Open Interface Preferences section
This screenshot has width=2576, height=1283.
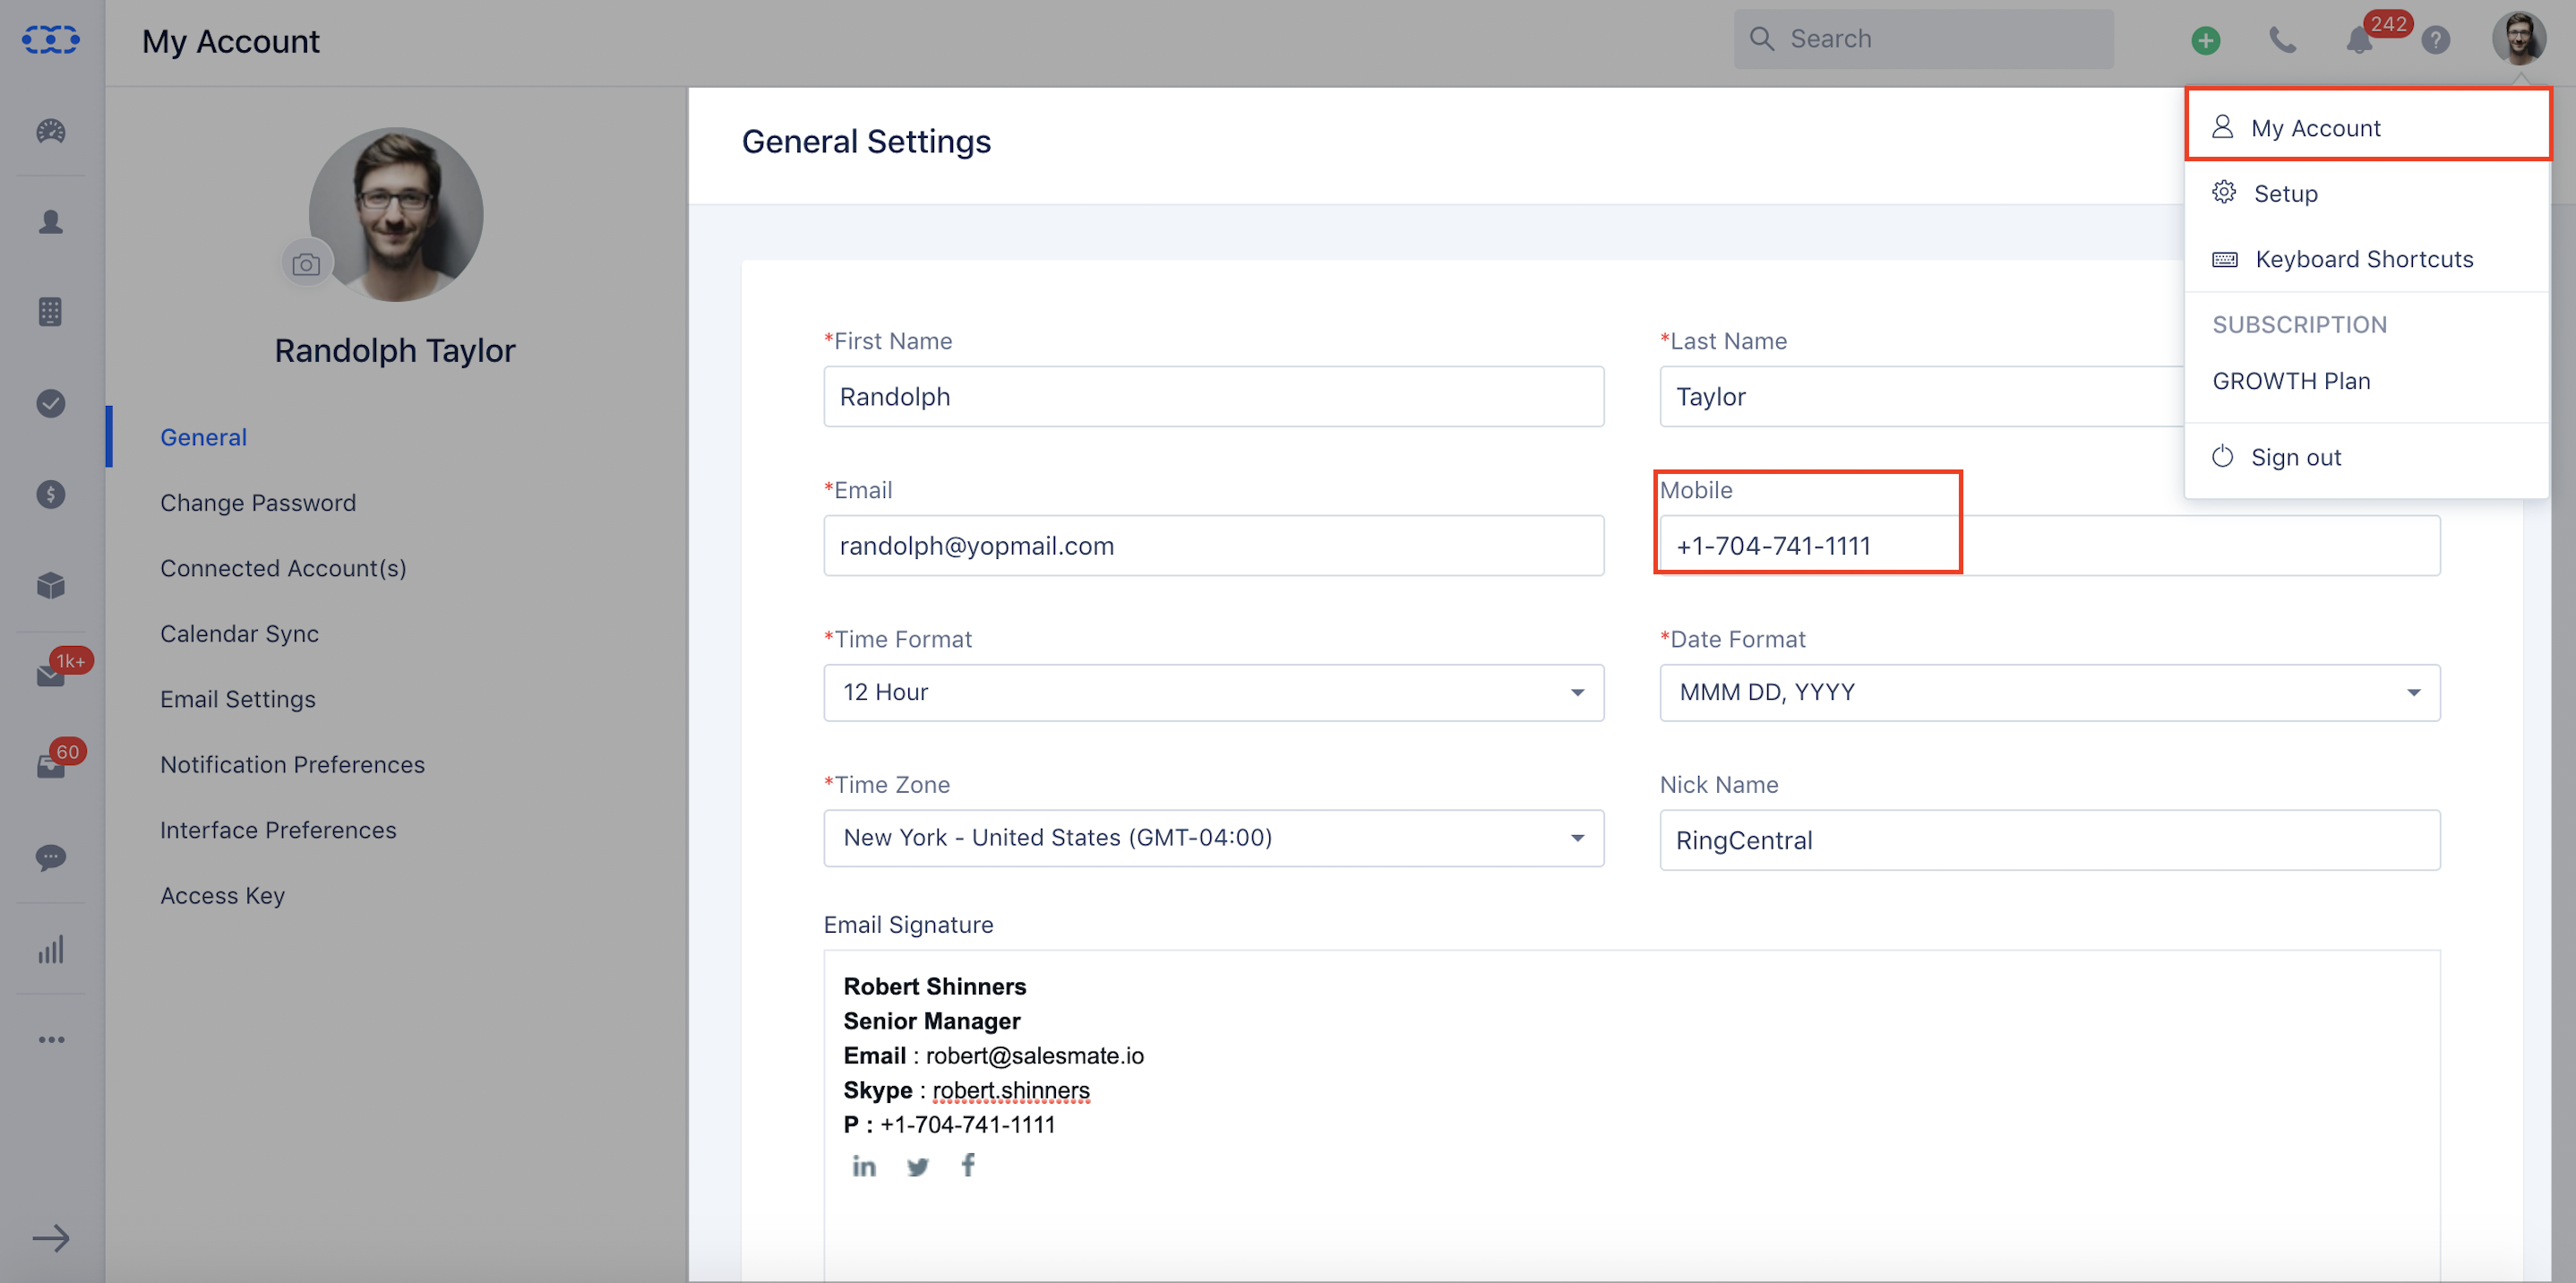click(x=278, y=830)
